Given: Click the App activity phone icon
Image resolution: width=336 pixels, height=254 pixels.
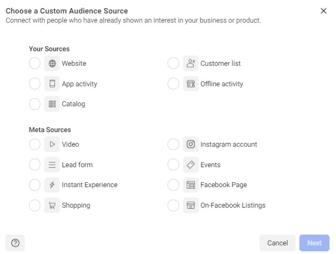Looking at the screenshot, I should (52, 84).
